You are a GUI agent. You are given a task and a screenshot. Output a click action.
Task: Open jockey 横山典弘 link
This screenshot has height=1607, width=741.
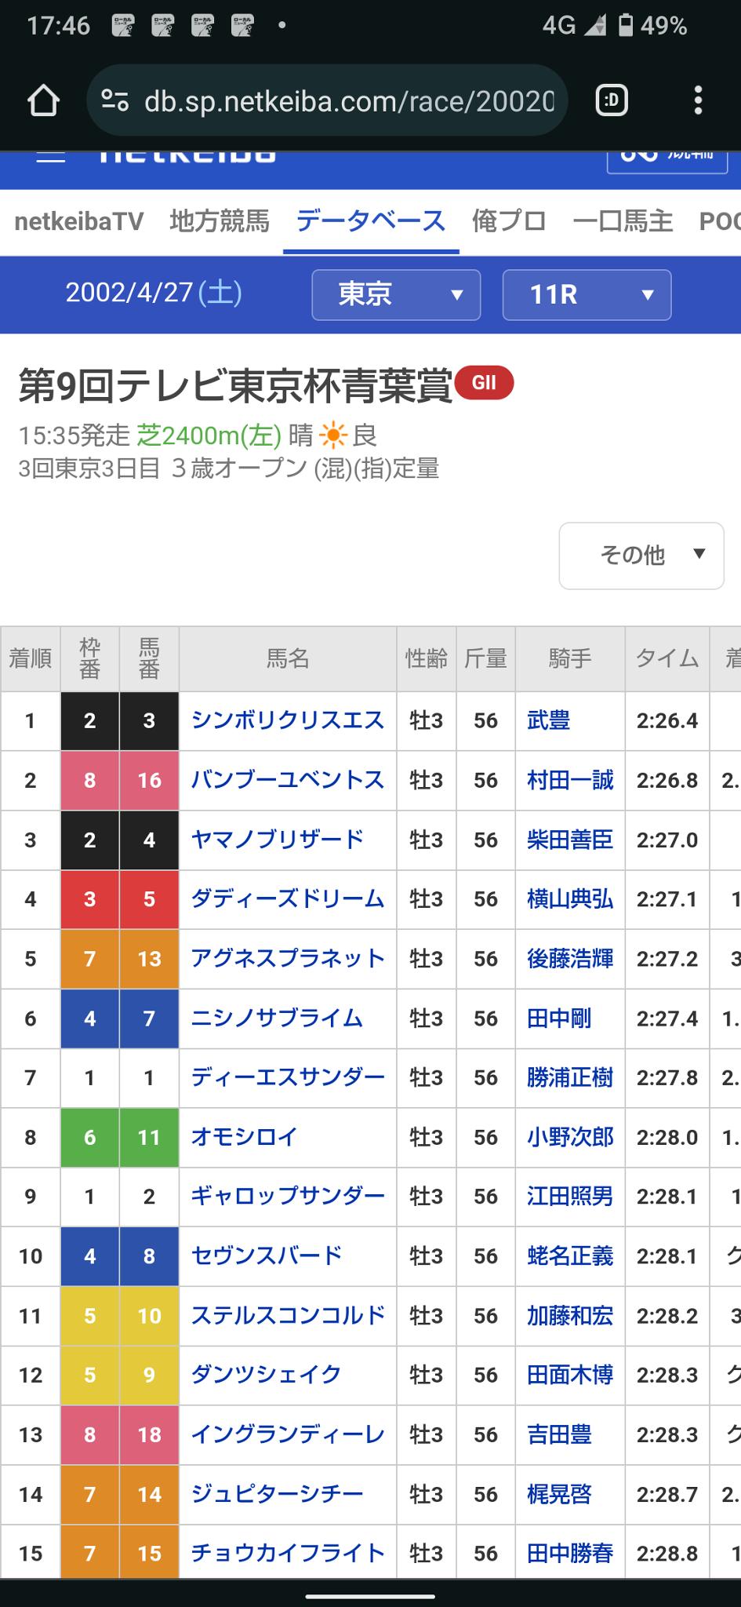570,899
